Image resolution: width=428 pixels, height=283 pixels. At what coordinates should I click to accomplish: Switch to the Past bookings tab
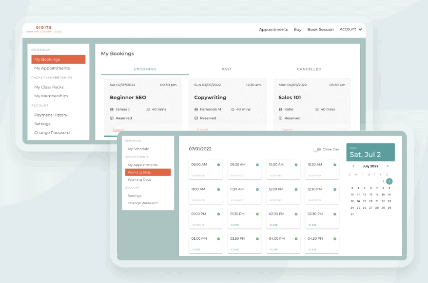(227, 69)
